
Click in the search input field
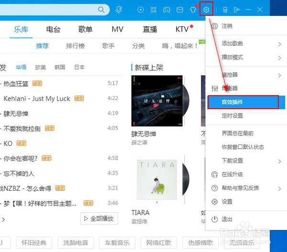tap(48, 10)
